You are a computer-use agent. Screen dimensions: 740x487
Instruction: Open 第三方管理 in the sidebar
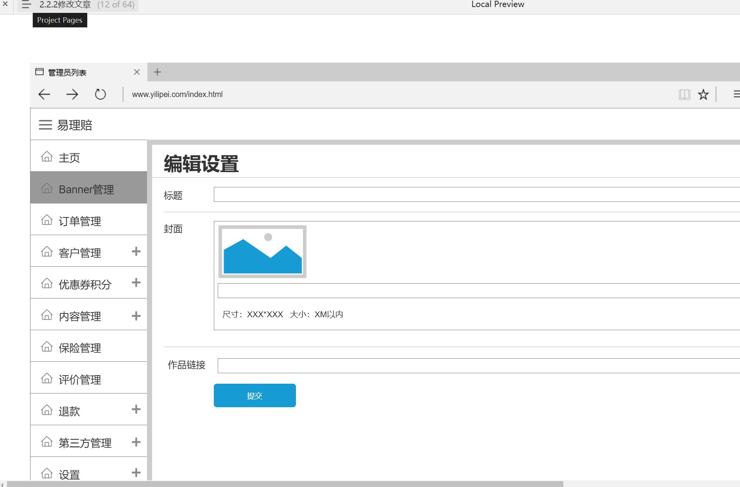tap(89, 441)
